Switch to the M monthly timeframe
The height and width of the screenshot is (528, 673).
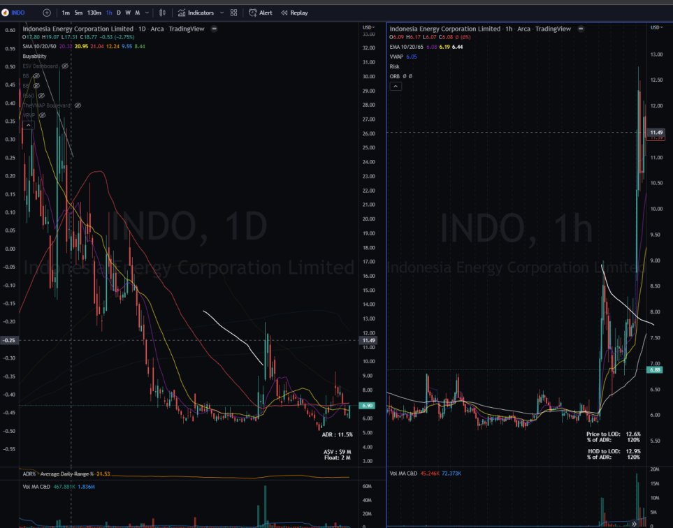pyautogui.click(x=138, y=13)
